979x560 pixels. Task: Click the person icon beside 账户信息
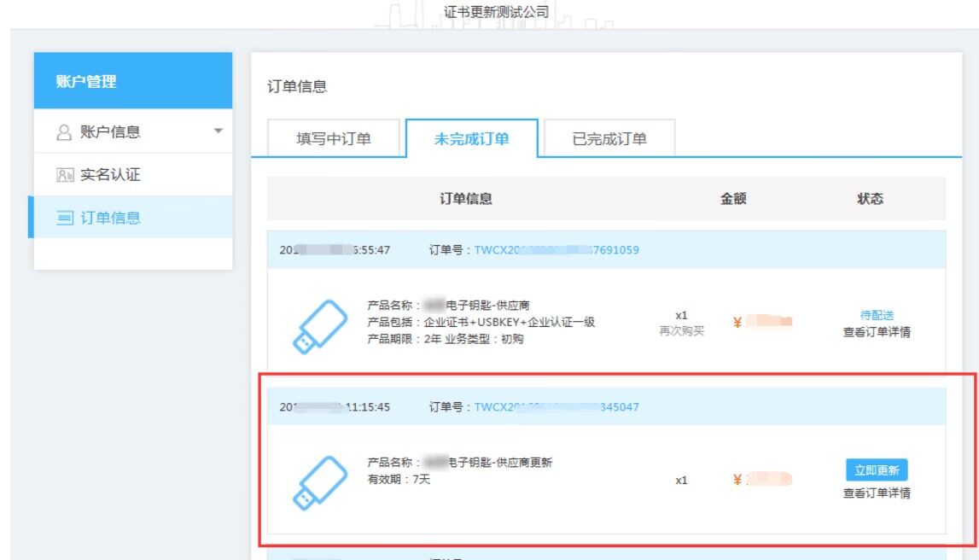pyautogui.click(x=64, y=132)
